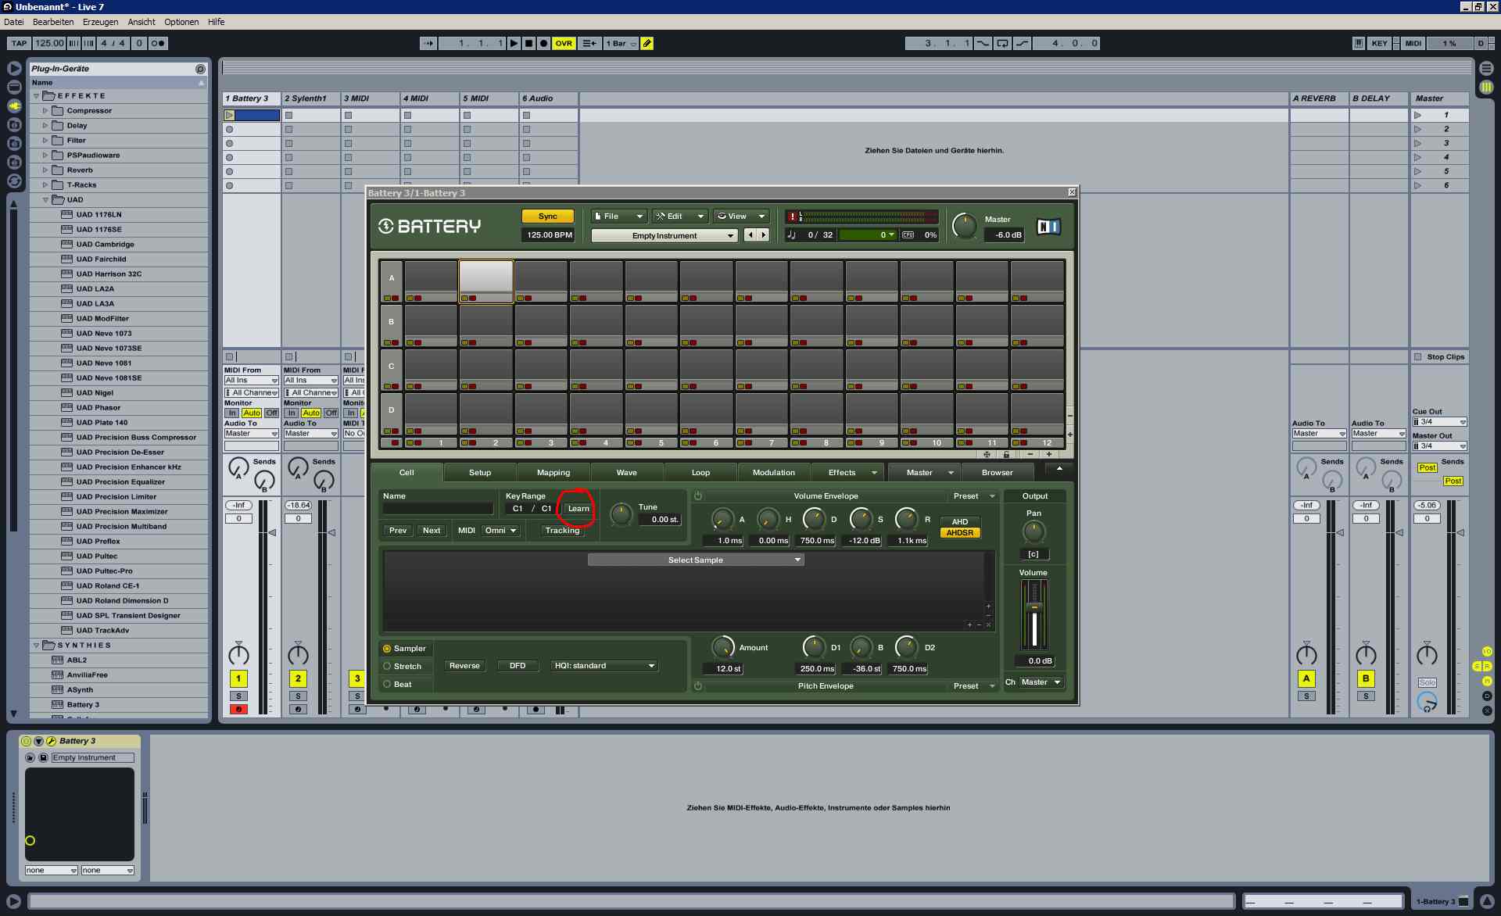Click the Battery Master volume knob
This screenshot has width=1501, height=916.
[x=964, y=226]
